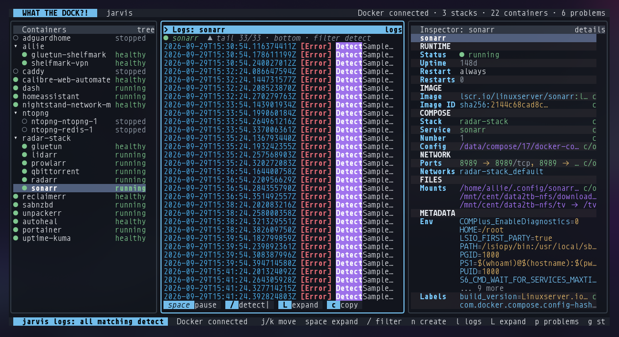
Task: Switch Containers panel tree view mode
Action: (146, 30)
